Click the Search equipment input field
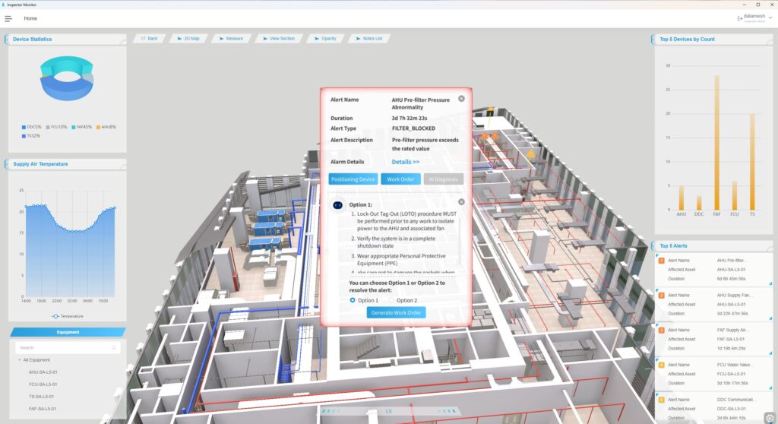The width and height of the screenshot is (778, 424). pyautogui.click(x=65, y=347)
